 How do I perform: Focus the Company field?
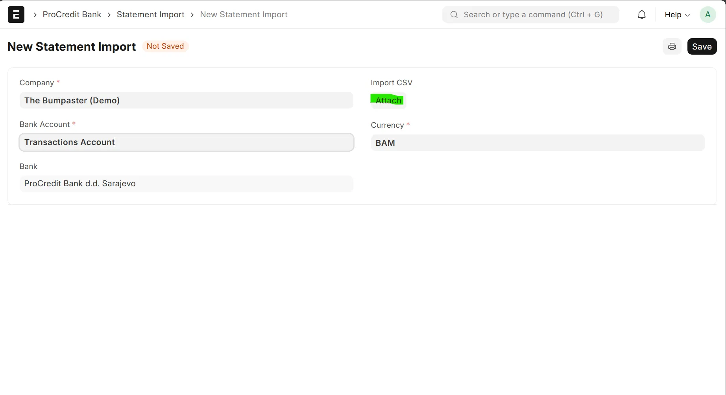click(x=187, y=100)
